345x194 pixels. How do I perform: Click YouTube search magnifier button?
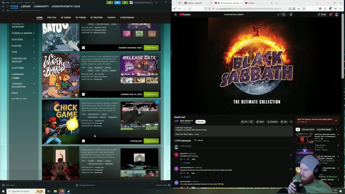(x=284, y=15)
